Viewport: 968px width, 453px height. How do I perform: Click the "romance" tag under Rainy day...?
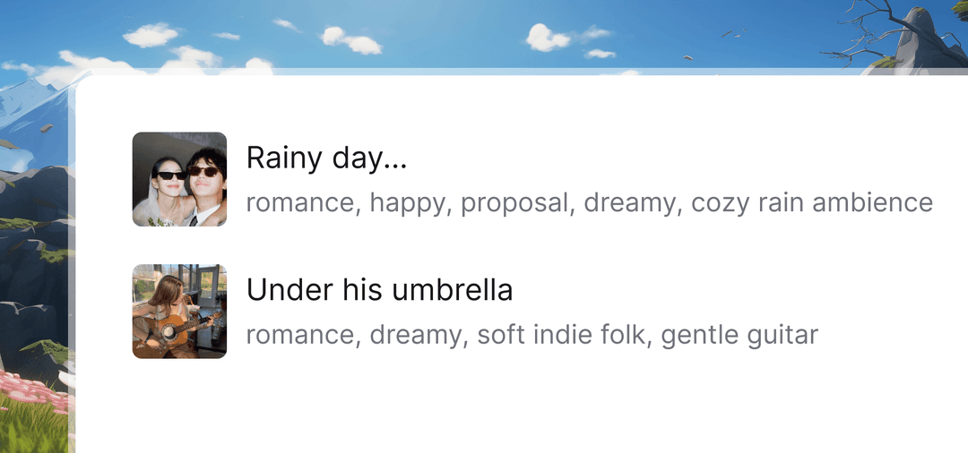click(300, 202)
